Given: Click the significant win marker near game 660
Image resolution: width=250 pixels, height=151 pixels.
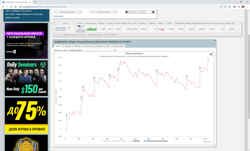Looking at the screenshot, I should click(x=157, y=71).
